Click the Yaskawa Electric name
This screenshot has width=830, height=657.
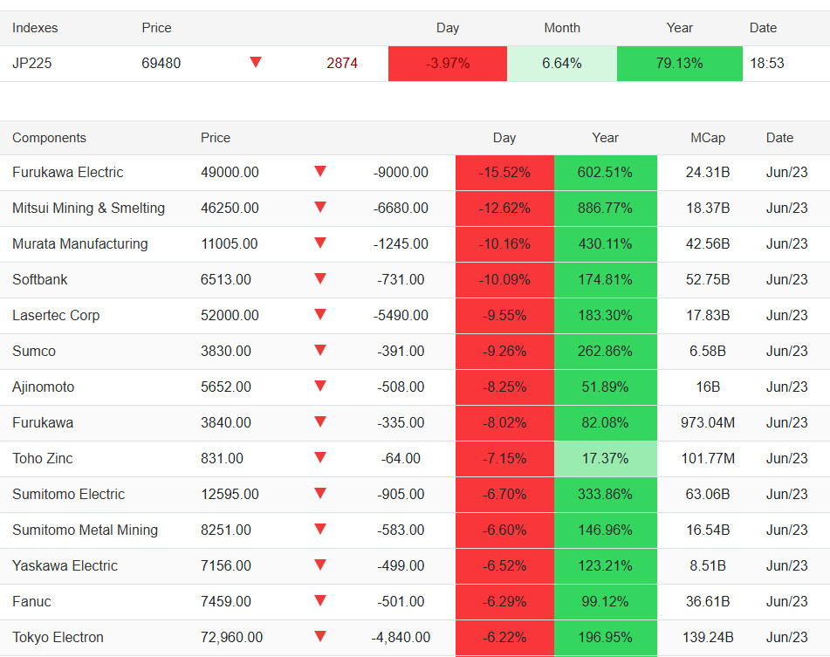pyautogui.click(x=65, y=565)
